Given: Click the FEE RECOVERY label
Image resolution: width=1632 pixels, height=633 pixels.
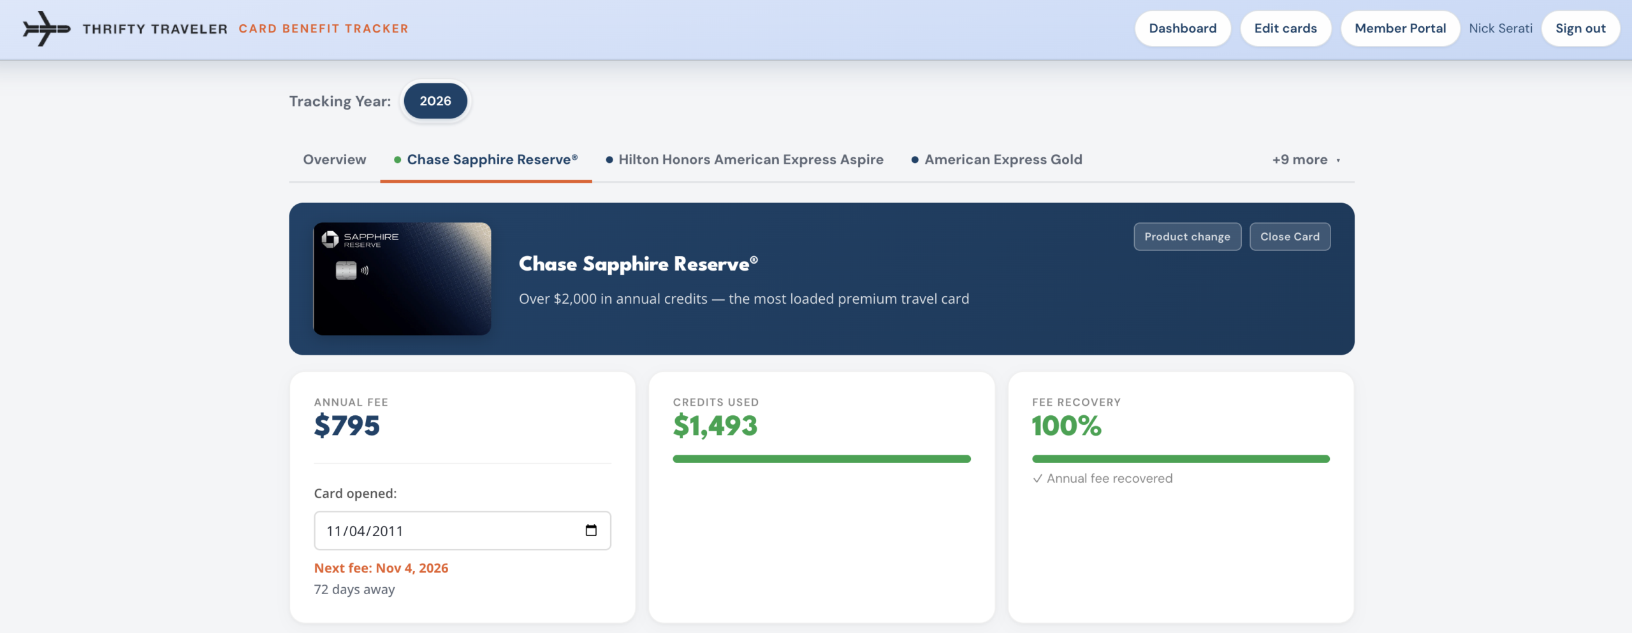Looking at the screenshot, I should (x=1076, y=402).
